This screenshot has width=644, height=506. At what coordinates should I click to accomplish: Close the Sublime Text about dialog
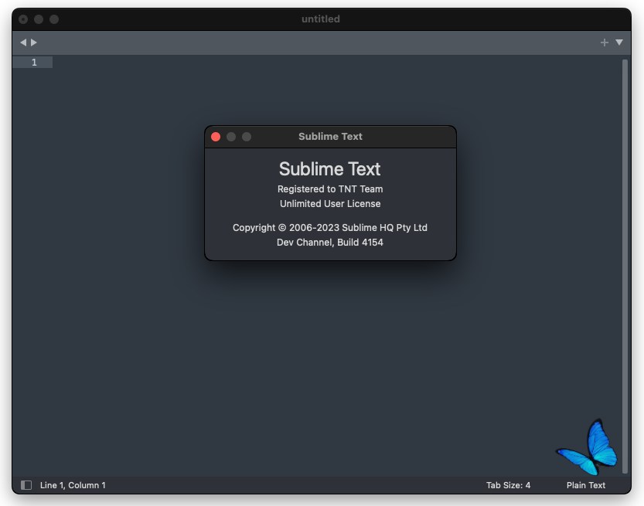216,137
